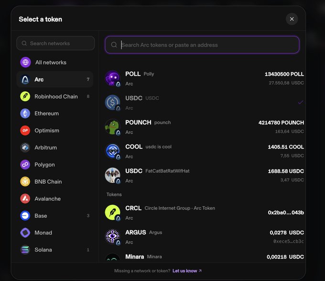Click the Robinhood Chain count 8

(88, 96)
